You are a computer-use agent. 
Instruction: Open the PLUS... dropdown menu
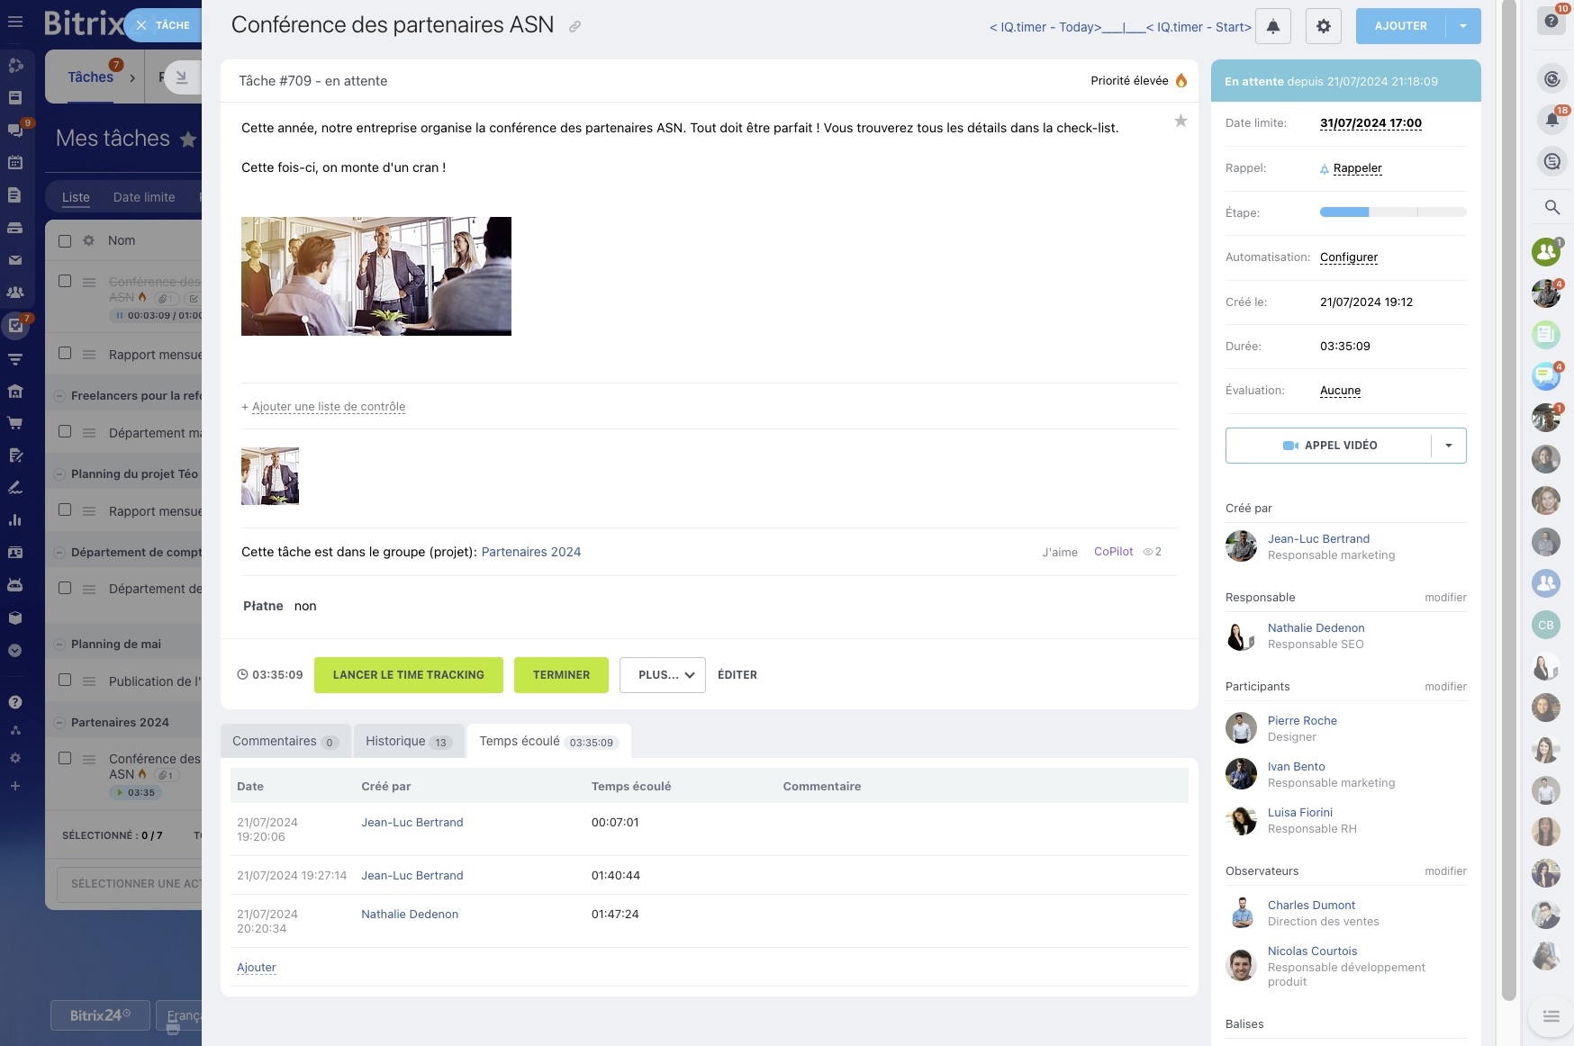[663, 675]
